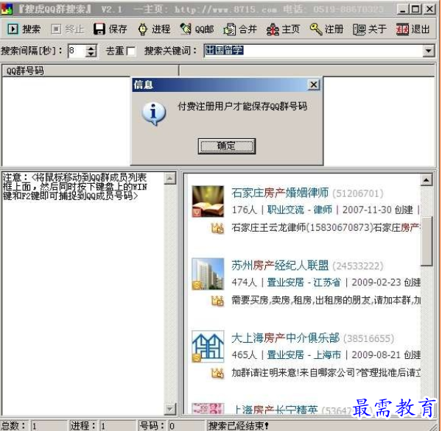Image resolution: width=442 pixels, height=431 pixels.
Task: Click the results panel scroll-up arrow
Action: (x=427, y=180)
